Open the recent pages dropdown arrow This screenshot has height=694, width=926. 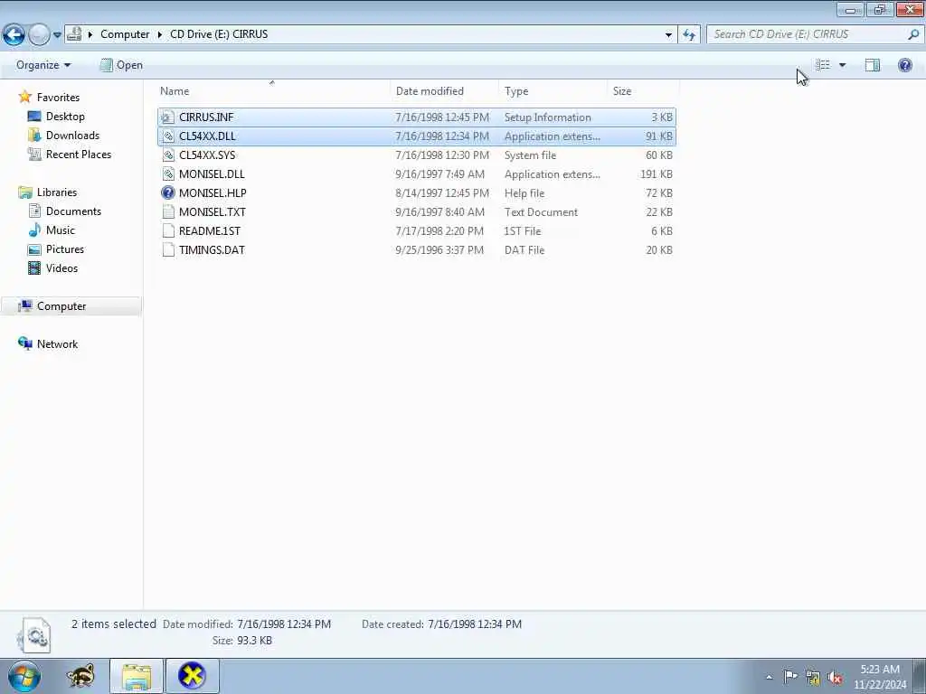57,35
